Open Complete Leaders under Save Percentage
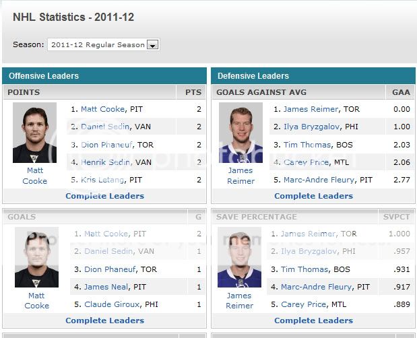 [x=313, y=320]
